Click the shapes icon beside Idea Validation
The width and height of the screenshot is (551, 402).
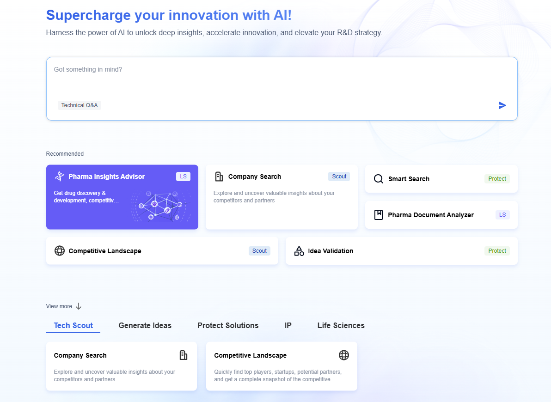pos(299,251)
